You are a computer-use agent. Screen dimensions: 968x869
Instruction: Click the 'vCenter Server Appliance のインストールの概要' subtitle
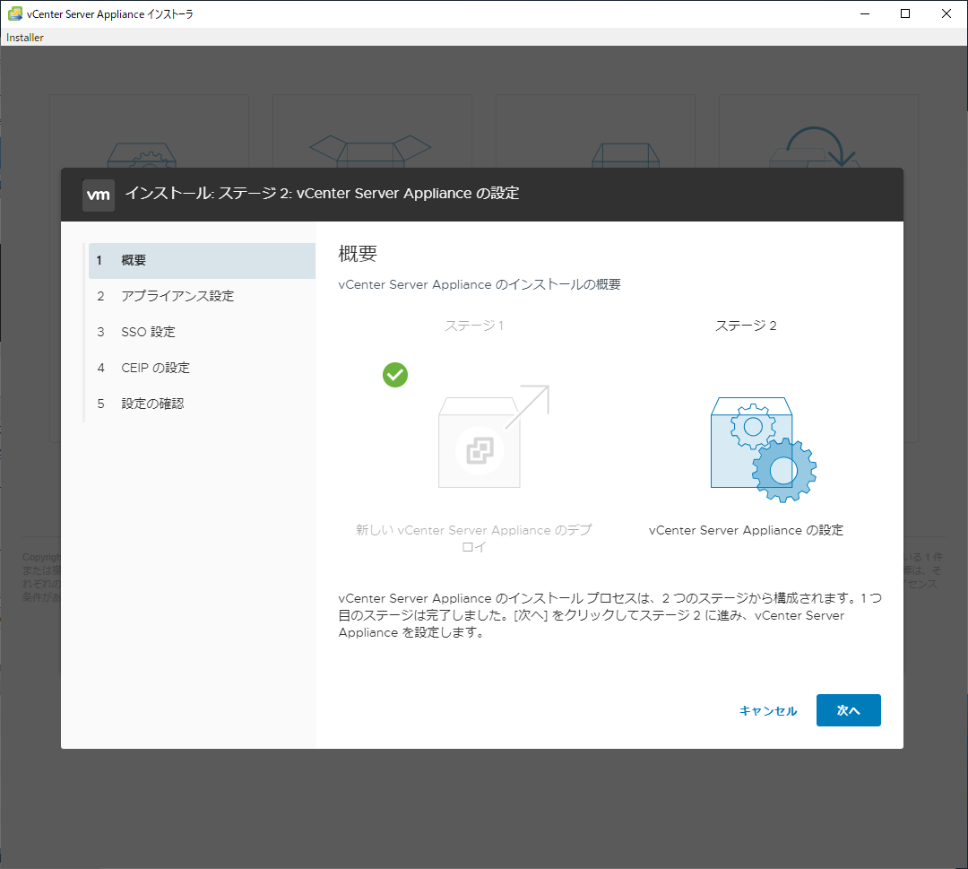(x=480, y=284)
